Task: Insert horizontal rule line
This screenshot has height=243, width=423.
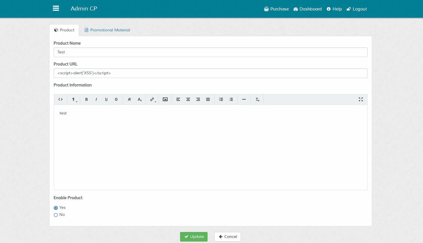Action: coord(244,99)
